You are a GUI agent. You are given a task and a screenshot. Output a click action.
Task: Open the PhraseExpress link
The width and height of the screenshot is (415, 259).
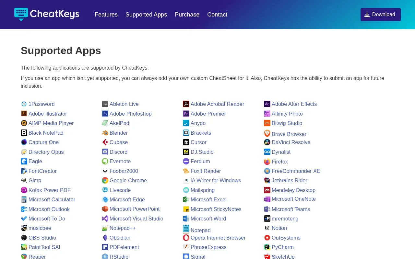pyautogui.click(x=208, y=247)
